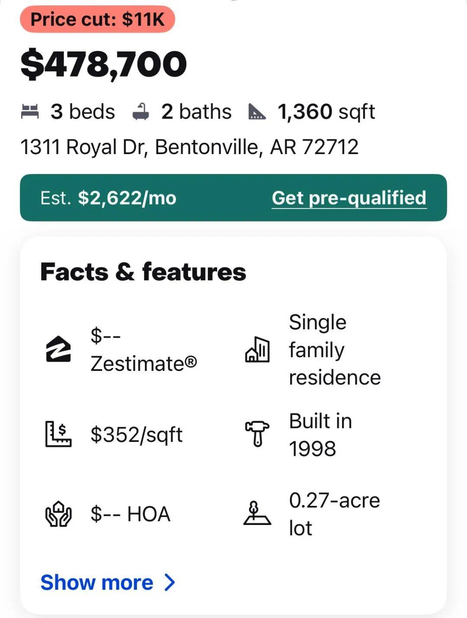Screen dimensions: 467x618
Task: Open the Show more link
Action: point(97,583)
